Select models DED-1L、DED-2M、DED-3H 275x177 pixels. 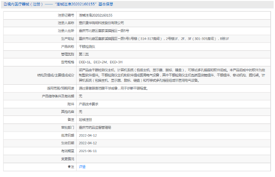[101, 62]
